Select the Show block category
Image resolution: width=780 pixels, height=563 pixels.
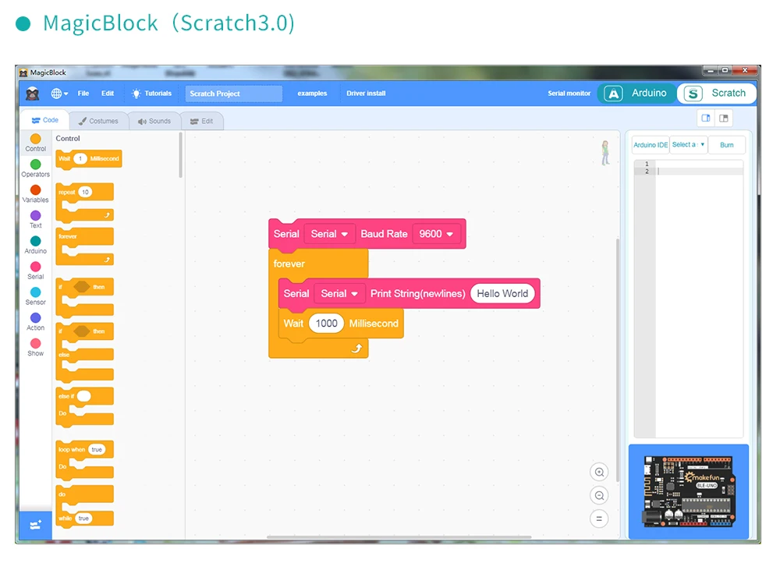[x=35, y=347]
